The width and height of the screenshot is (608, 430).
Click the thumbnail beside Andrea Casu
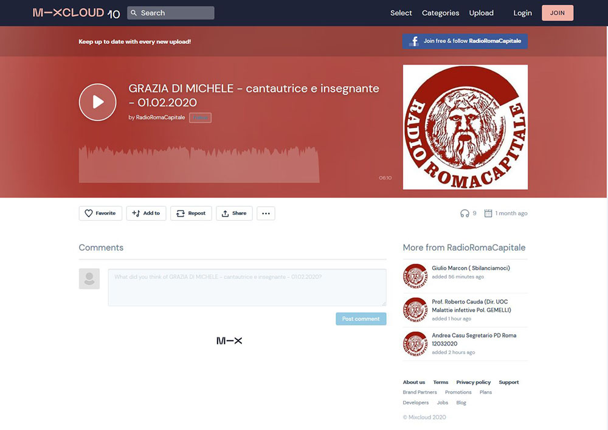415,344
